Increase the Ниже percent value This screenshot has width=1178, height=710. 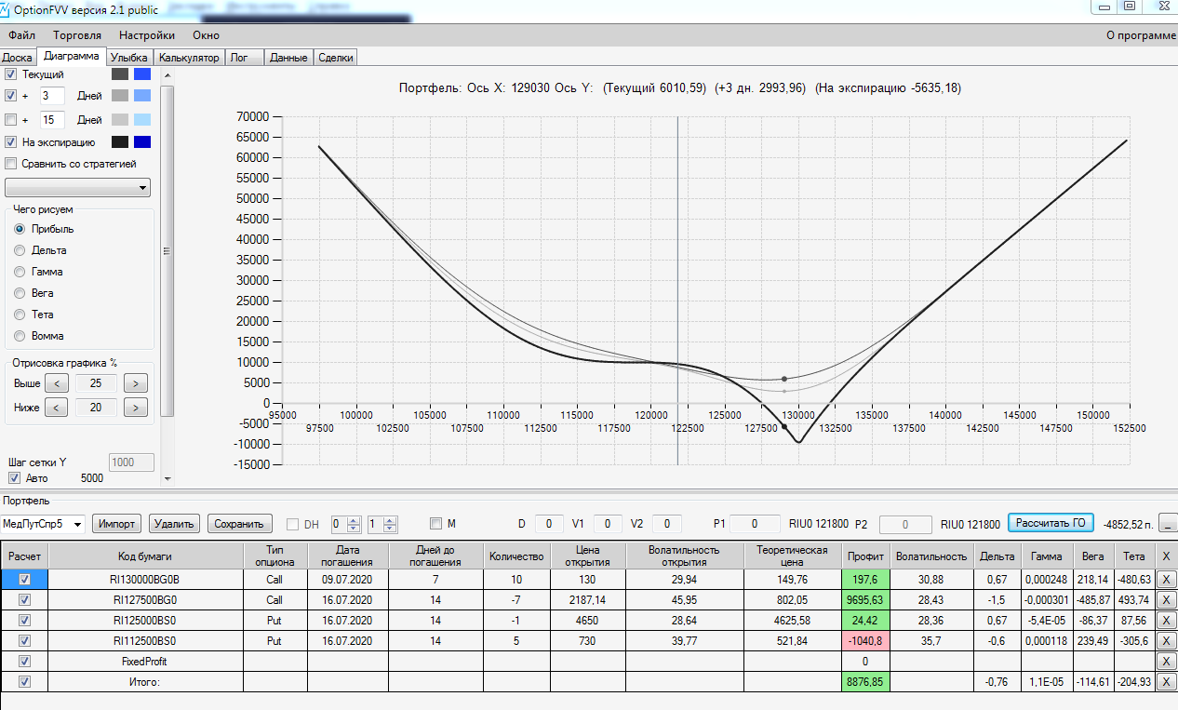click(136, 408)
